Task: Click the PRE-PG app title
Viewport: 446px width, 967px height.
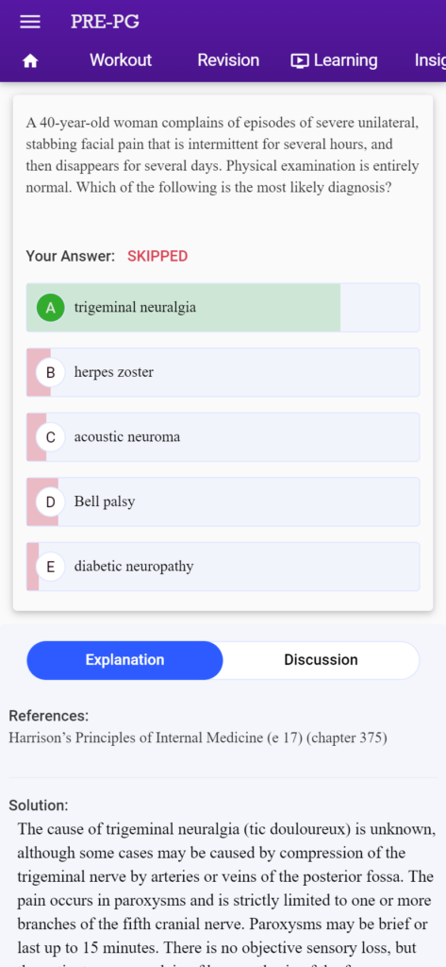Action: (x=105, y=22)
